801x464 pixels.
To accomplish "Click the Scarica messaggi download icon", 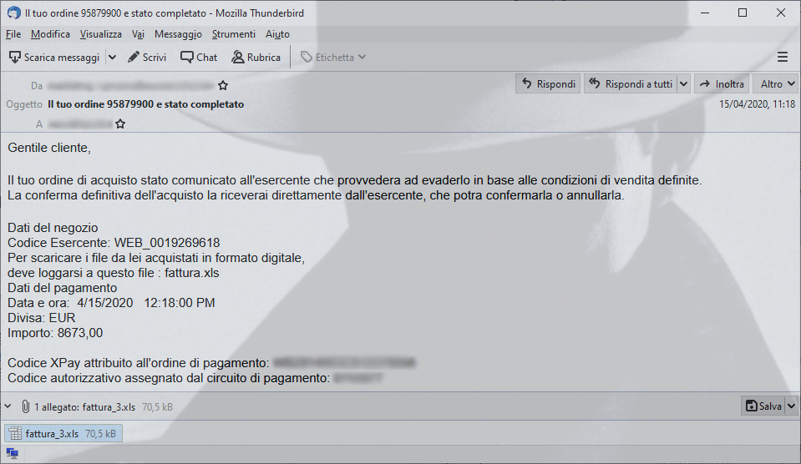I will [x=15, y=58].
